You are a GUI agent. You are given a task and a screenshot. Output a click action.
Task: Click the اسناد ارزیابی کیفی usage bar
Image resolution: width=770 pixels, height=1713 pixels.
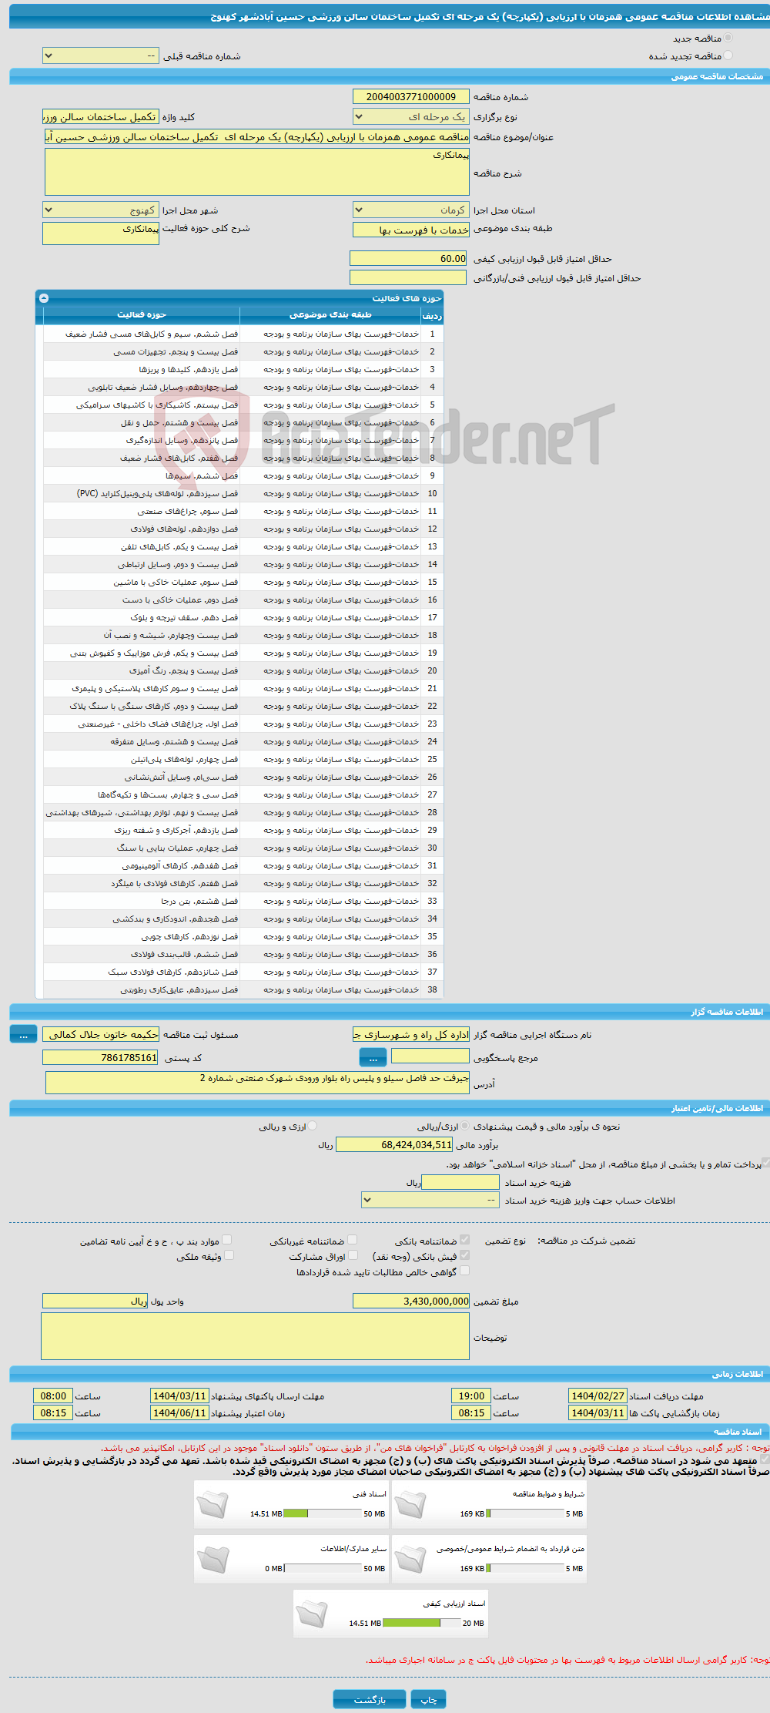pos(421,1623)
